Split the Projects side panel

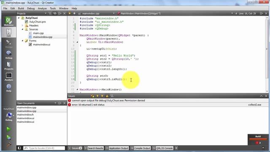point(59,14)
